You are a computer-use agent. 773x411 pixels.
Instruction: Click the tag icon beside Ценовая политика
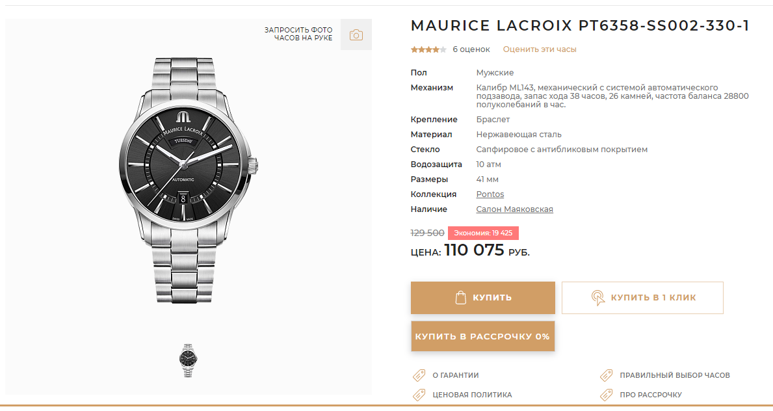pyautogui.click(x=419, y=395)
